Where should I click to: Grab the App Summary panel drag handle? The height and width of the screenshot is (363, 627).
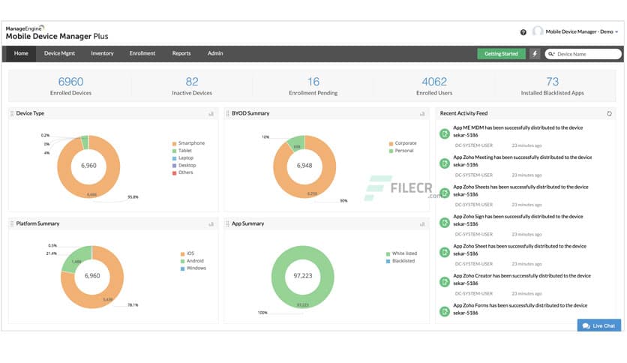coord(227,224)
